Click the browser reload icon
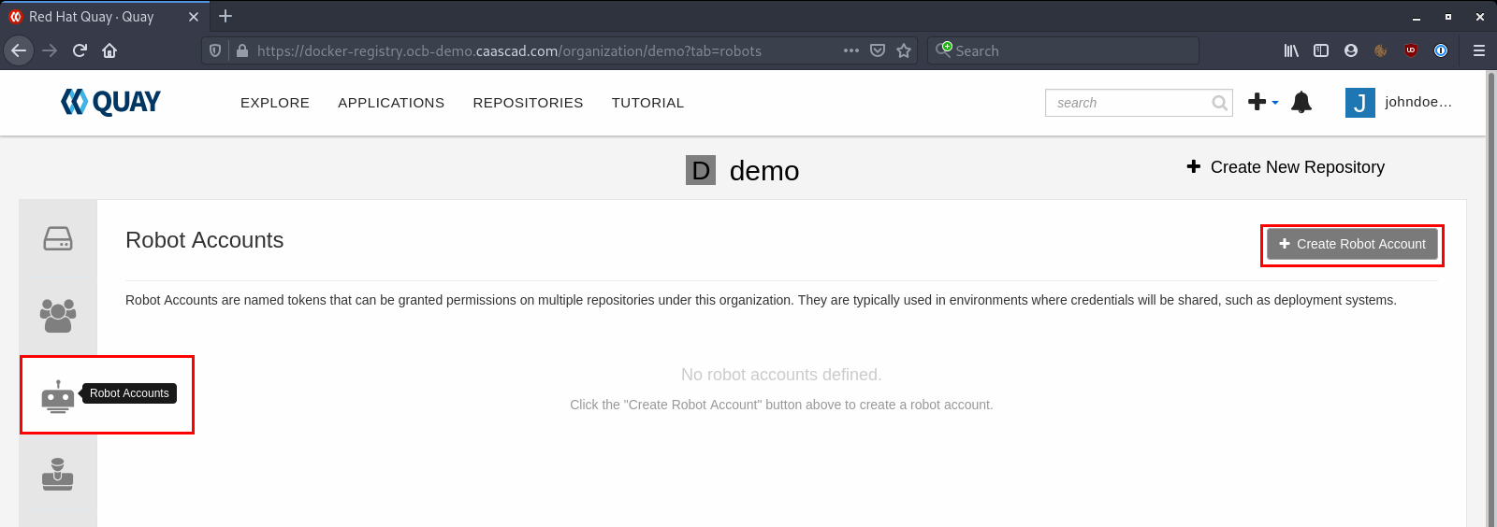Viewport: 1497px width, 527px height. (x=80, y=50)
